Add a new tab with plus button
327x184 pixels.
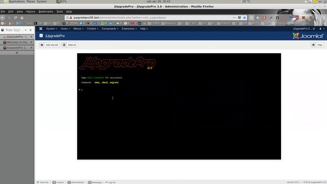click(17, 53)
